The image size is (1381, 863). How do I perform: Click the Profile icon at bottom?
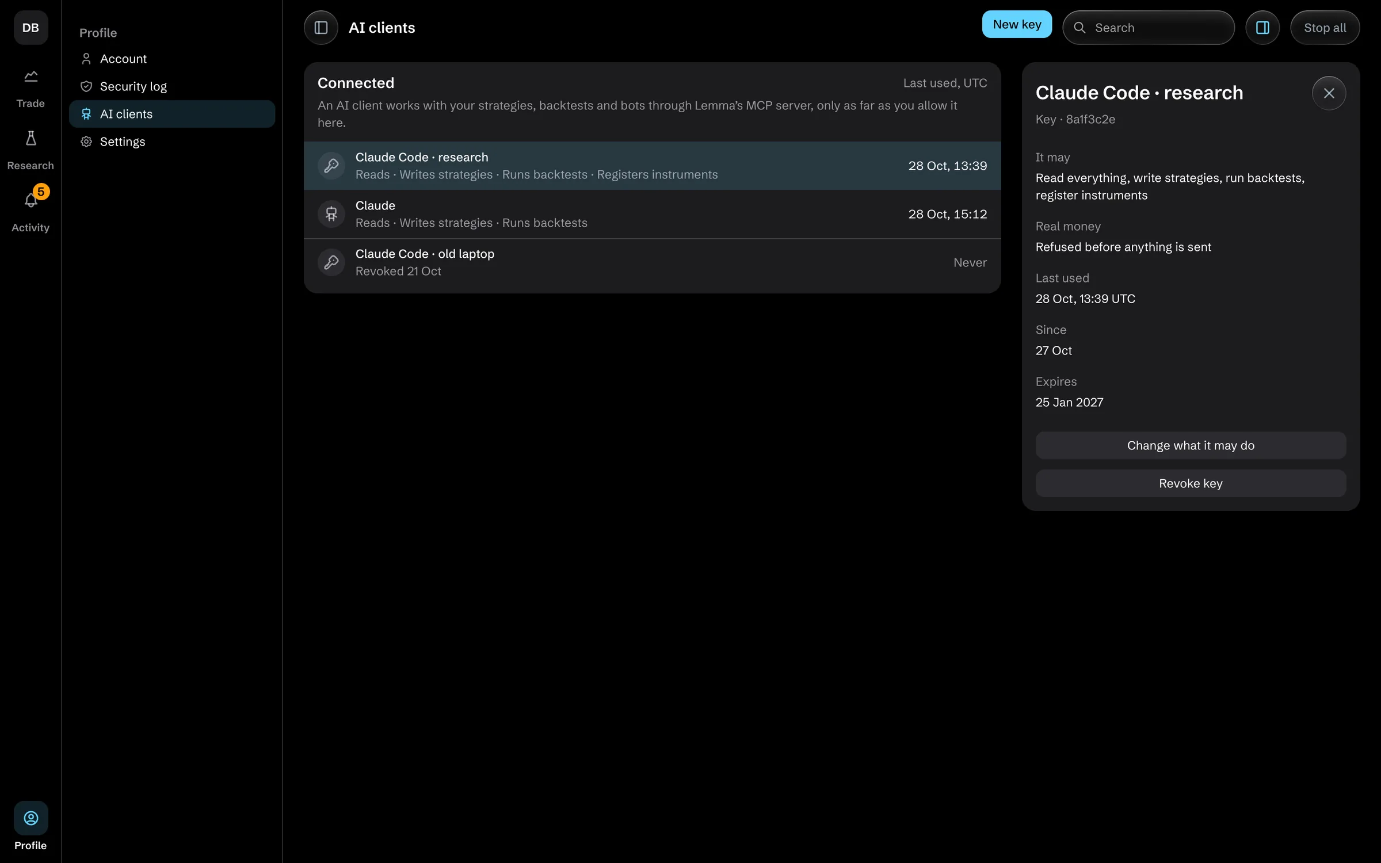(30, 818)
